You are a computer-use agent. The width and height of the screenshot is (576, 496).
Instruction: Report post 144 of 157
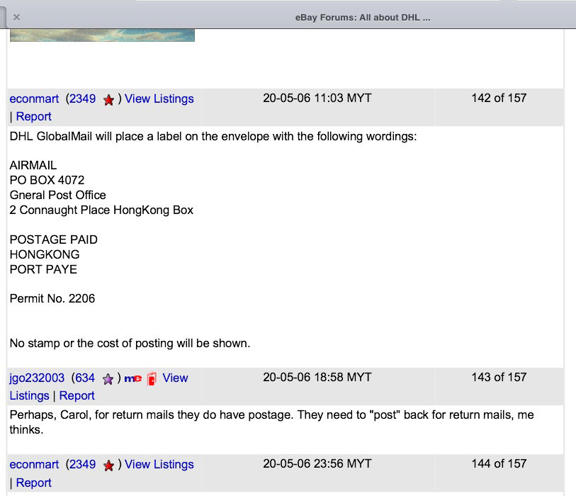(34, 483)
